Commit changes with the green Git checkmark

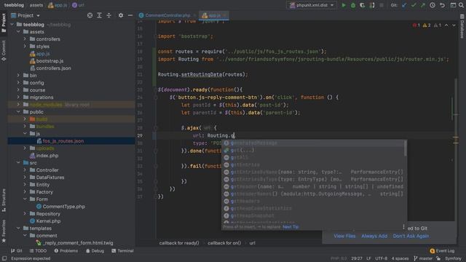(x=414, y=5)
